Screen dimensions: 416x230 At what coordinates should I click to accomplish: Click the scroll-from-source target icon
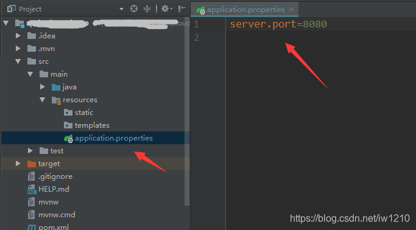click(134, 9)
